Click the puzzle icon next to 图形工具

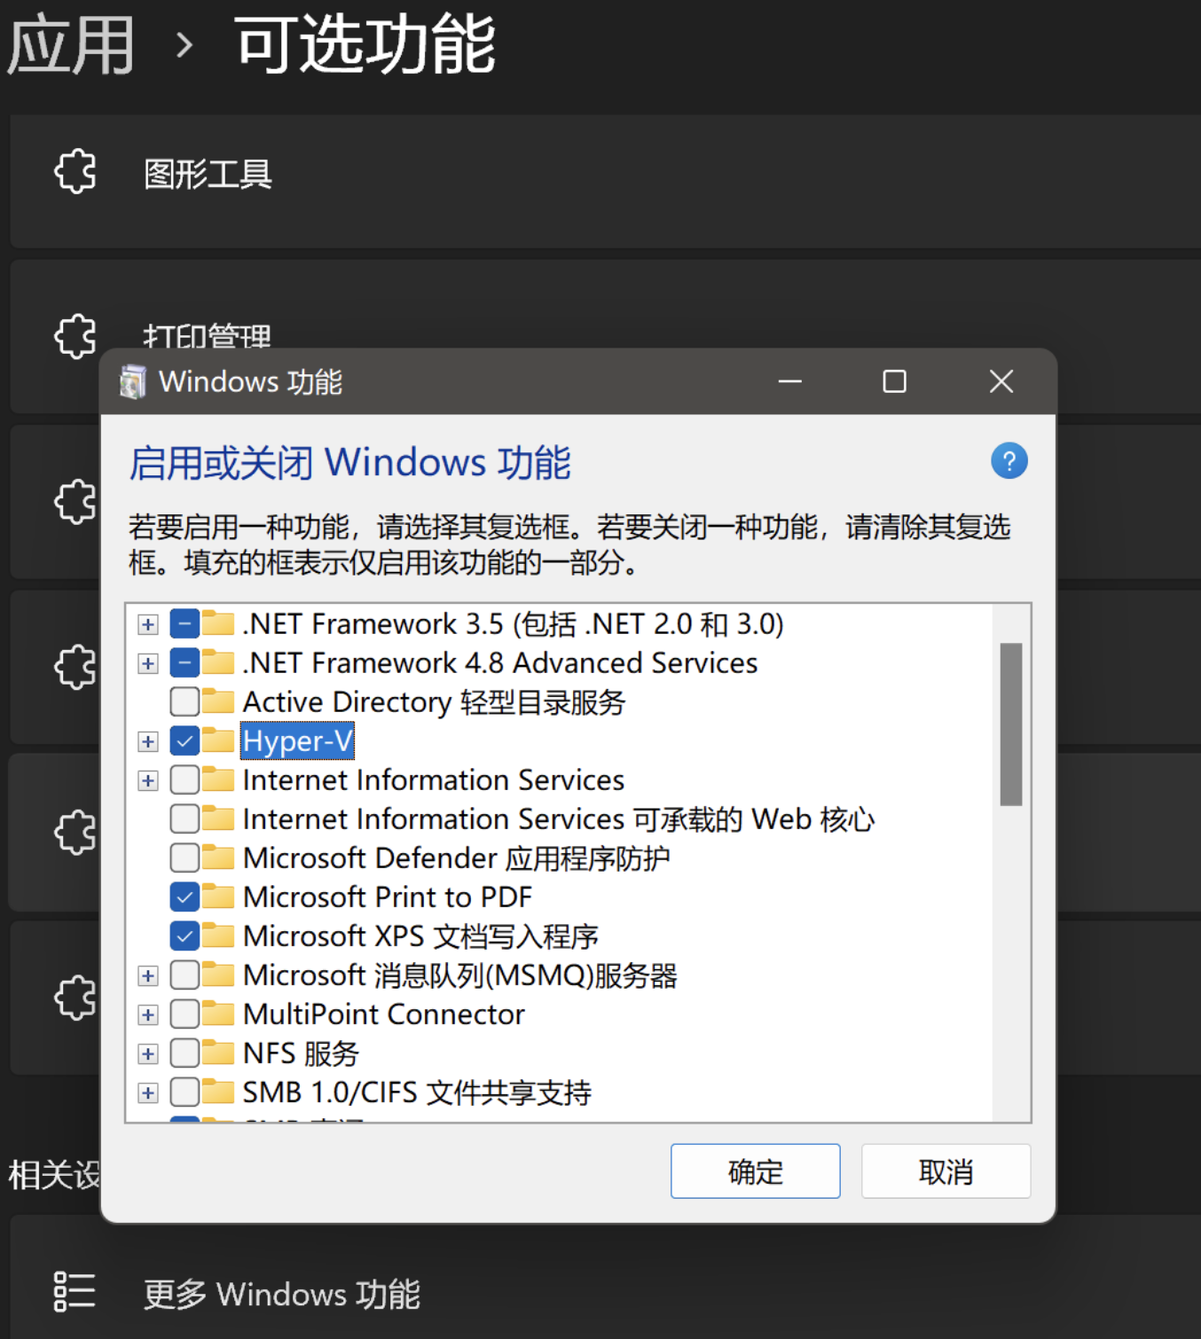tap(75, 172)
